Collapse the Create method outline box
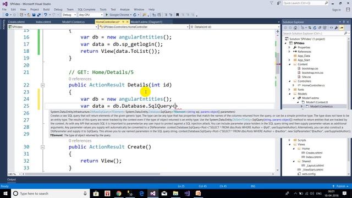Viewport: 352px width, 198px height. (x=43, y=147)
